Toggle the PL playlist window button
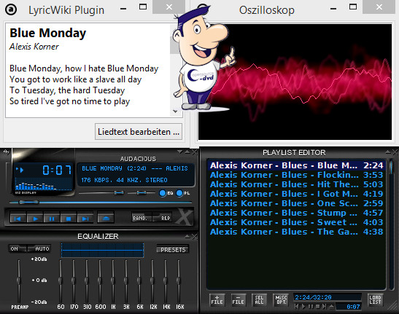 click(x=183, y=193)
